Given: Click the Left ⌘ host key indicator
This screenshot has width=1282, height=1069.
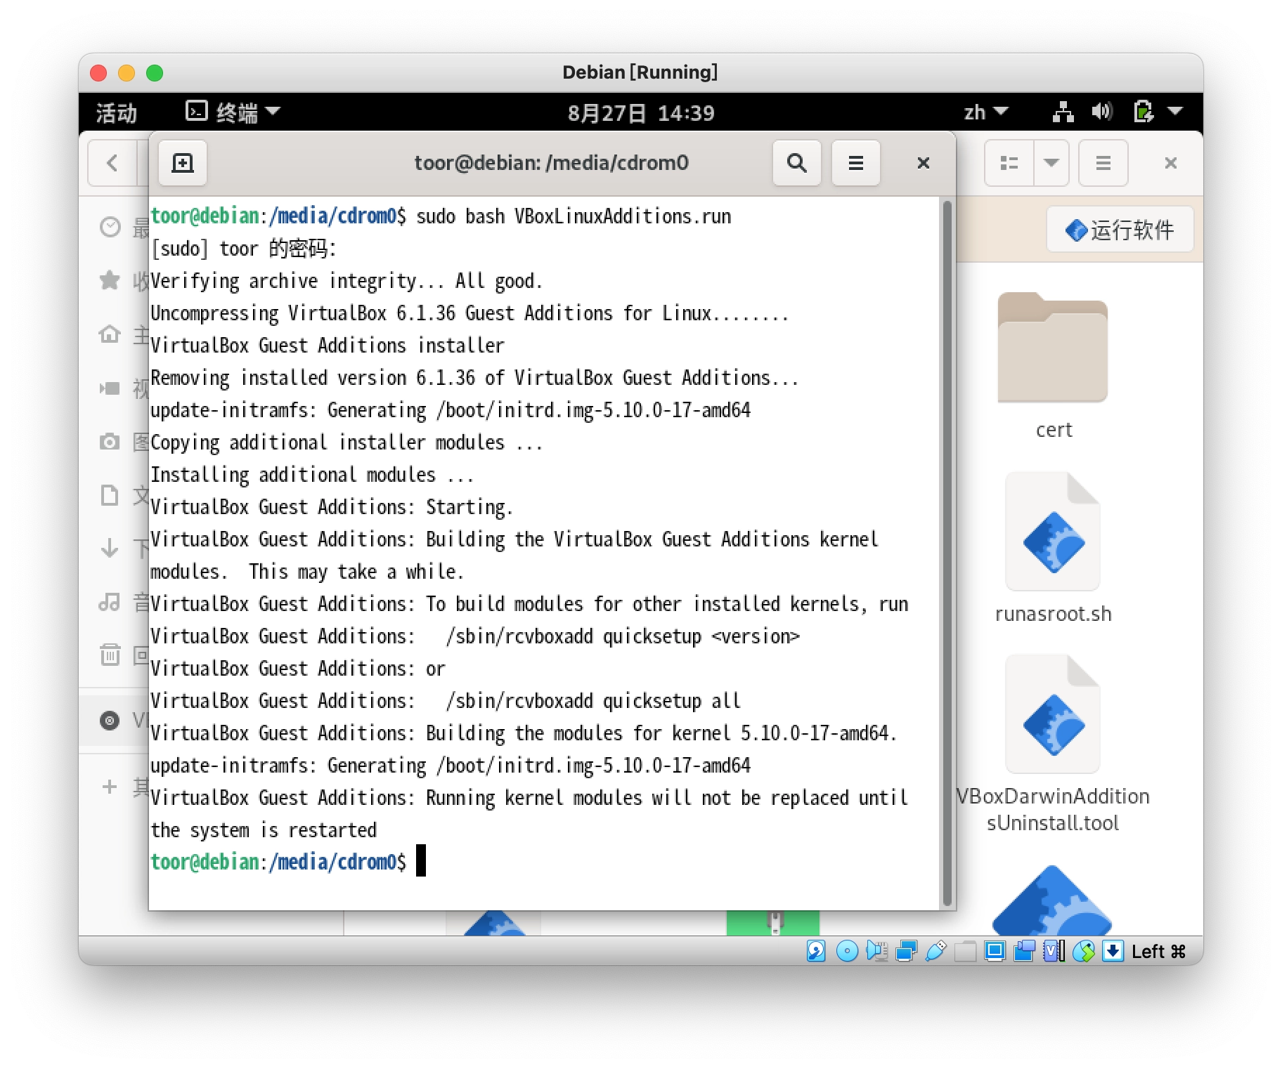Looking at the screenshot, I should pos(1158,951).
